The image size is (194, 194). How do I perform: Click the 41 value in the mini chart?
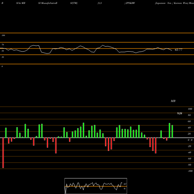tap(125, 184)
